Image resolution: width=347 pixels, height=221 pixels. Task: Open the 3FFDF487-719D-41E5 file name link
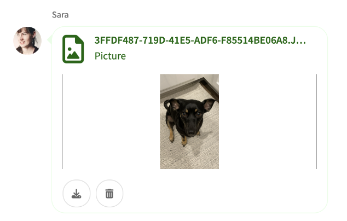[x=200, y=40]
